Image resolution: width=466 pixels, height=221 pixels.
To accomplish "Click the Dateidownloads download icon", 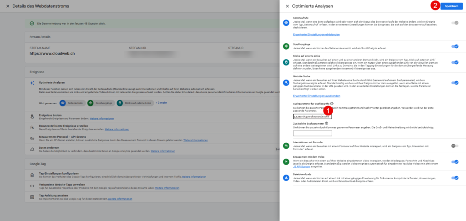I will click(286, 178).
